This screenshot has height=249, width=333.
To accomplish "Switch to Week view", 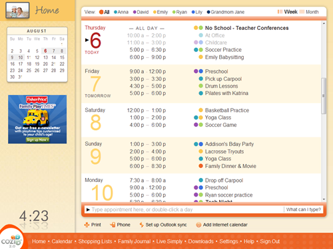I will tap(290, 12).
